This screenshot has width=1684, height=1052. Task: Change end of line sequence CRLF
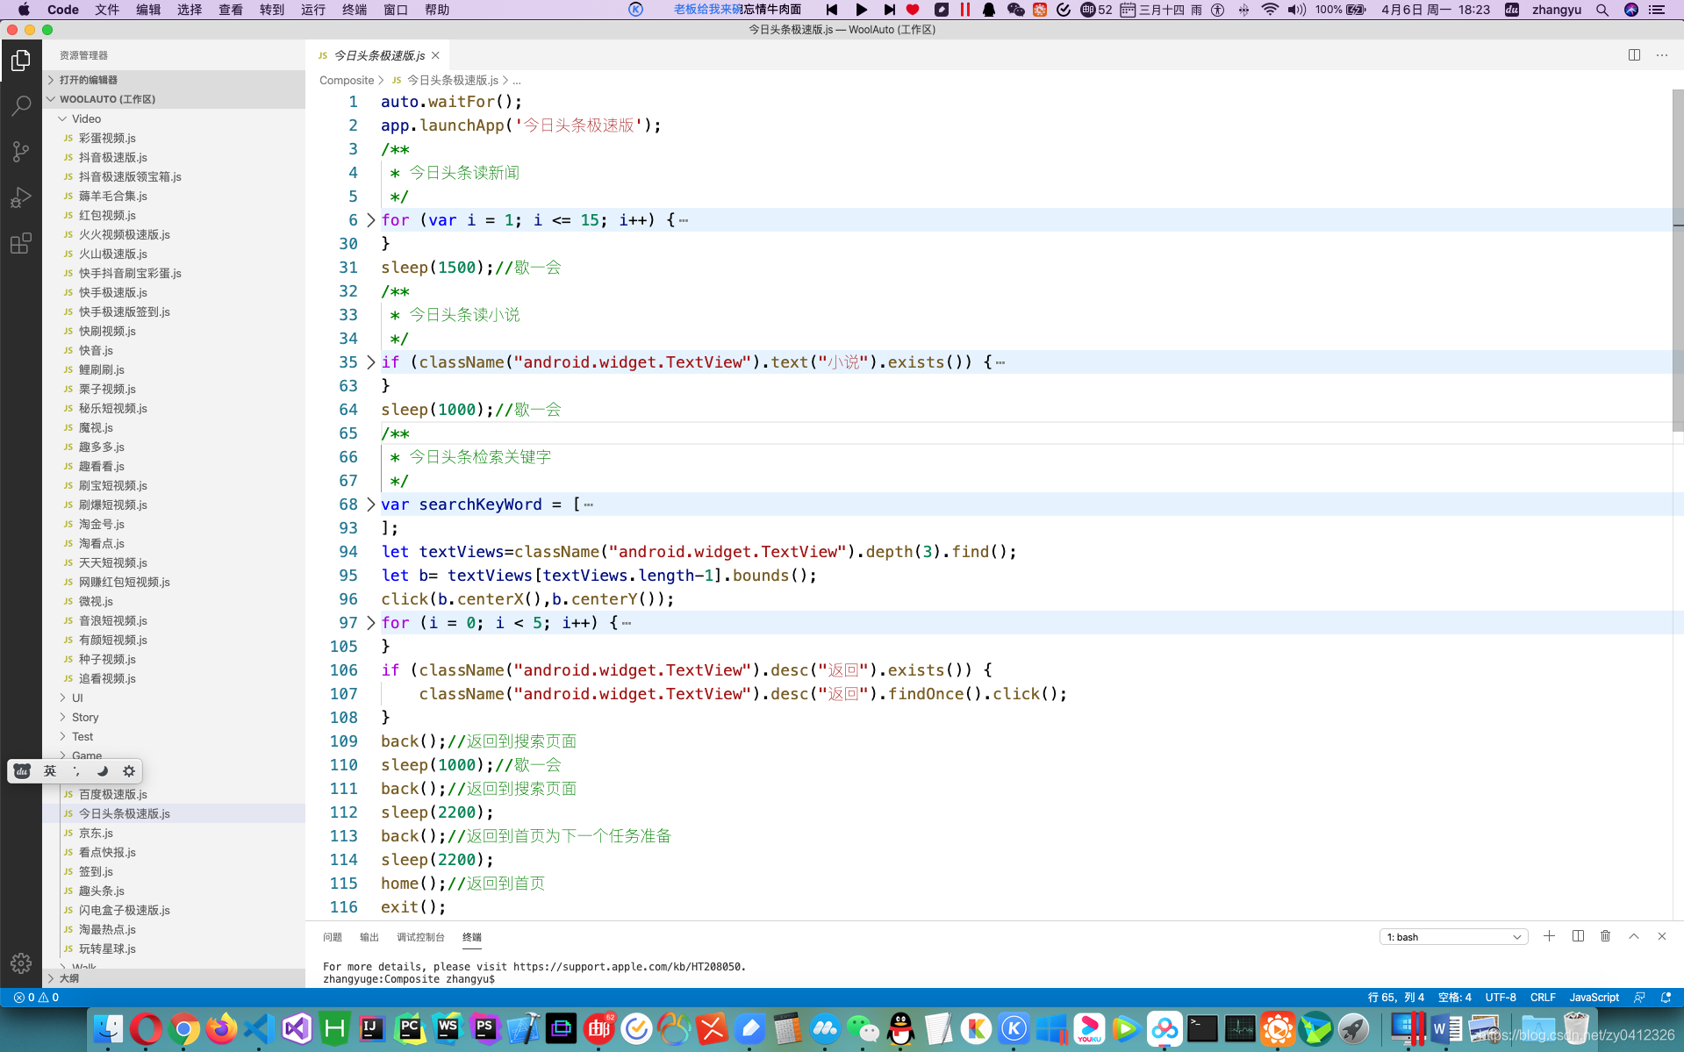tap(1543, 998)
